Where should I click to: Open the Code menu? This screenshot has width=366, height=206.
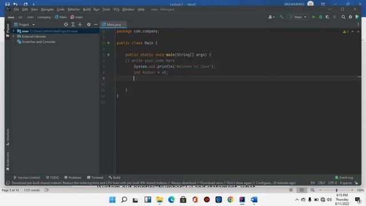pyautogui.click(x=61, y=10)
